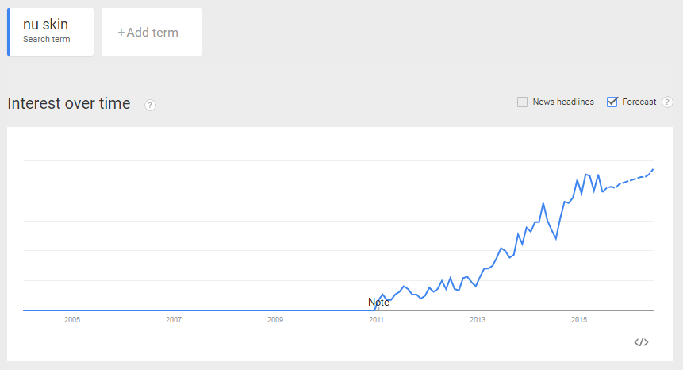Click the 2013 axis label
683x370 pixels.
[478, 320]
